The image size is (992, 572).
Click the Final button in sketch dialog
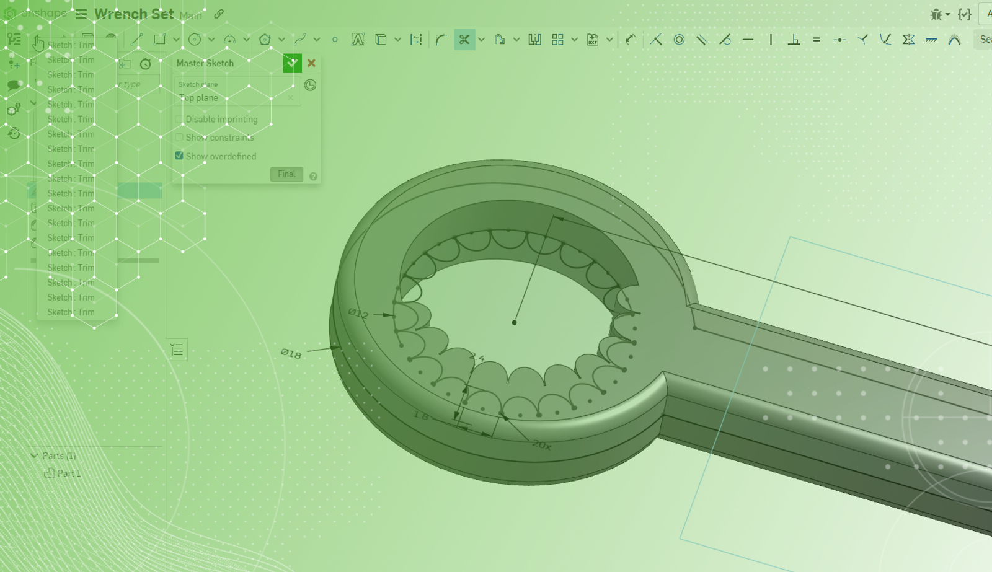click(286, 174)
